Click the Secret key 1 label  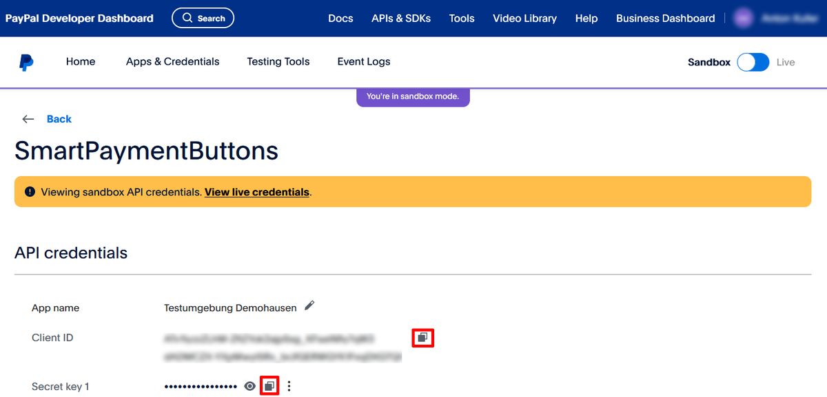tap(61, 387)
